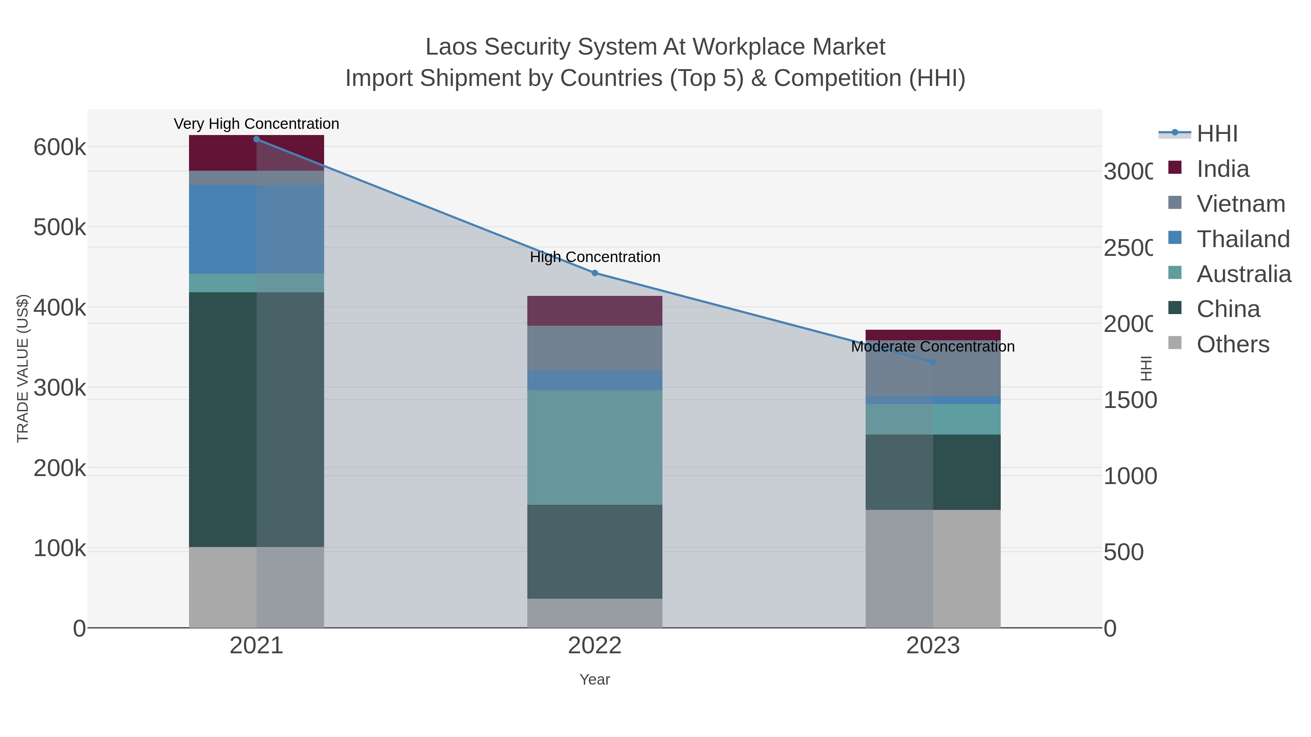This screenshot has width=1311, height=737.
Task: Toggle Others series in legend
Action: tap(1219, 344)
